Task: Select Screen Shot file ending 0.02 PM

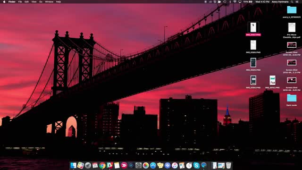Action: click(x=292, y=49)
